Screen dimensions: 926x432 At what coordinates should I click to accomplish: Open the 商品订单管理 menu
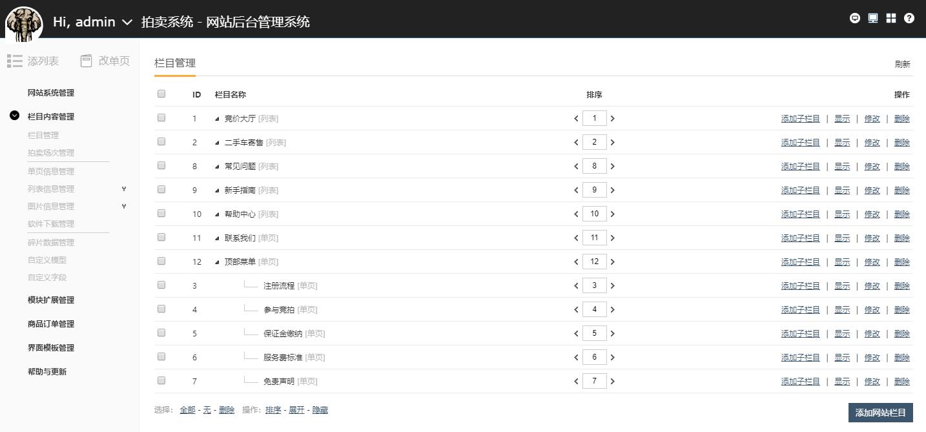click(x=51, y=324)
